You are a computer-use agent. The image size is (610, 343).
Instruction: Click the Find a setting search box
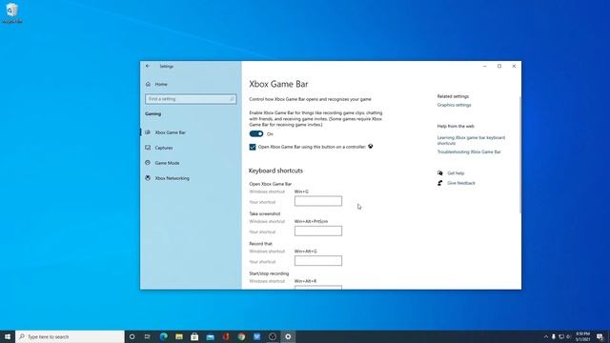click(191, 99)
